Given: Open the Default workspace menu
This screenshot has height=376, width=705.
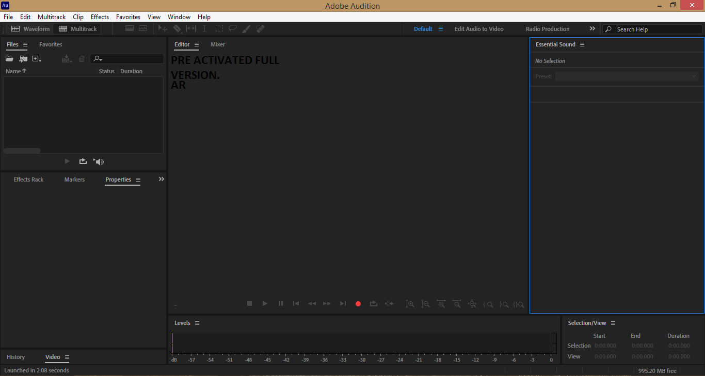Looking at the screenshot, I should click(441, 29).
